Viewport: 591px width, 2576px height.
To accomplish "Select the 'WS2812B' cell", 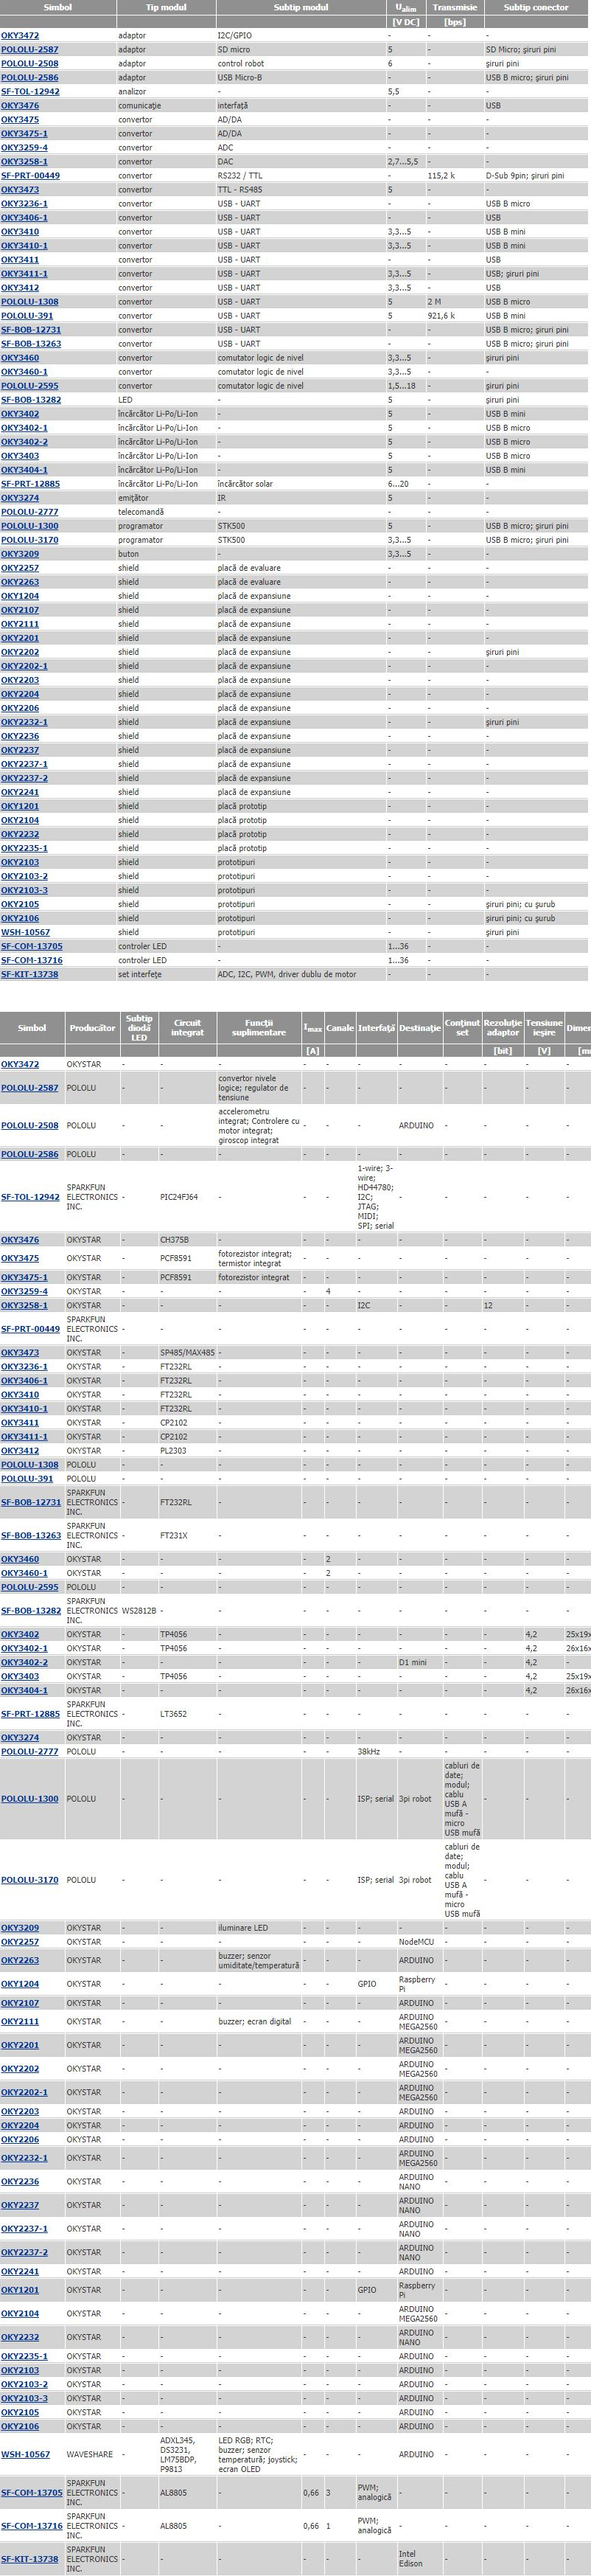I will (x=139, y=1611).
